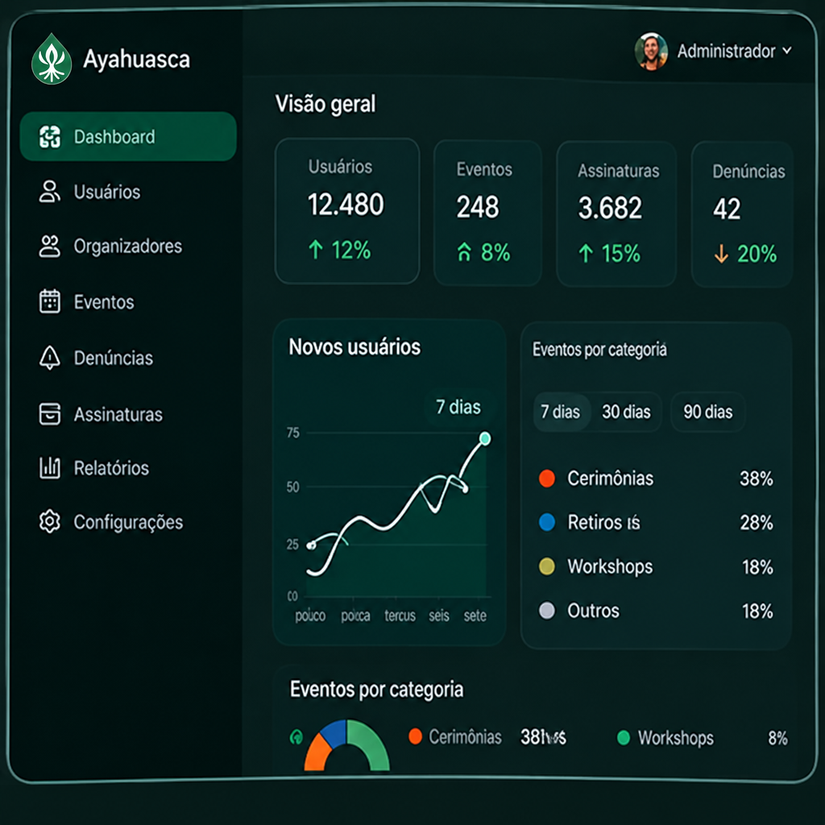Select the Usuários person icon in sidebar
This screenshot has width=825, height=825.
49,192
